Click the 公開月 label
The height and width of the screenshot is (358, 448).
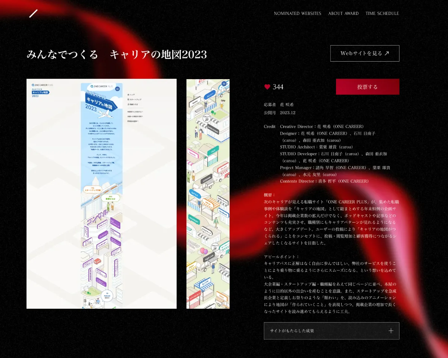[x=270, y=112]
